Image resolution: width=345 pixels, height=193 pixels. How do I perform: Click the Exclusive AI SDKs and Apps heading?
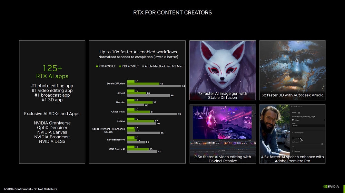pyautogui.click(x=52, y=114)
